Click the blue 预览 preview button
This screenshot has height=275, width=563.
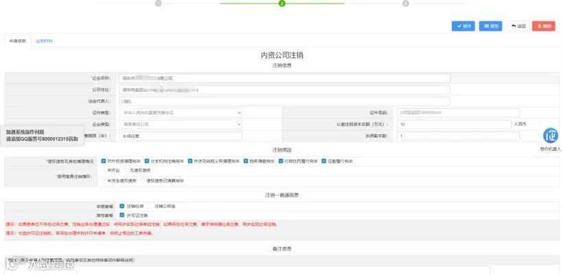pos(490,26)
